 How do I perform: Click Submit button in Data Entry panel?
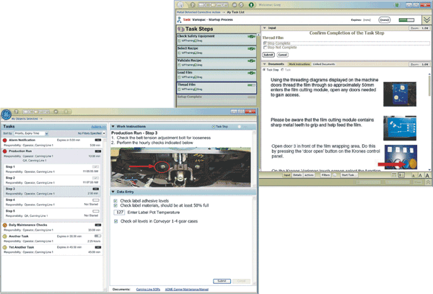click(x=222, y=281)
